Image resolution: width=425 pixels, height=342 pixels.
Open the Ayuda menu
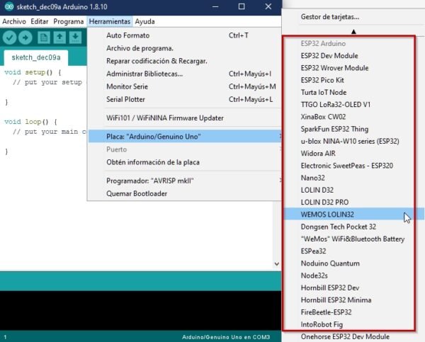(145, 21)
